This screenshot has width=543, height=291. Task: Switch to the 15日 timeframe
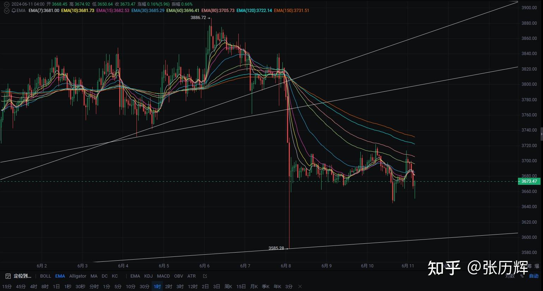coord(241,286)
